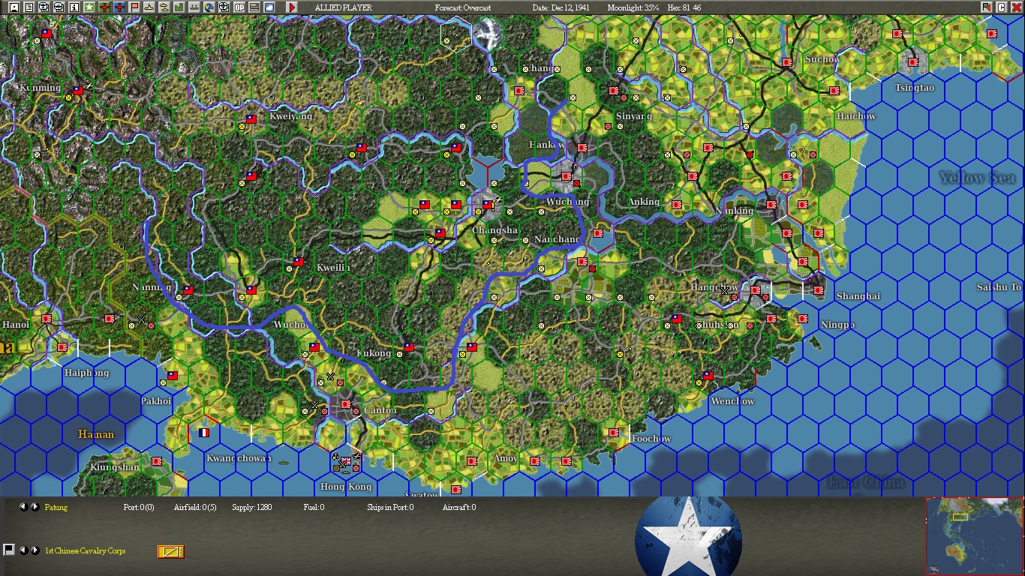Click the brown ledger toolbar icon

(254, 7)
